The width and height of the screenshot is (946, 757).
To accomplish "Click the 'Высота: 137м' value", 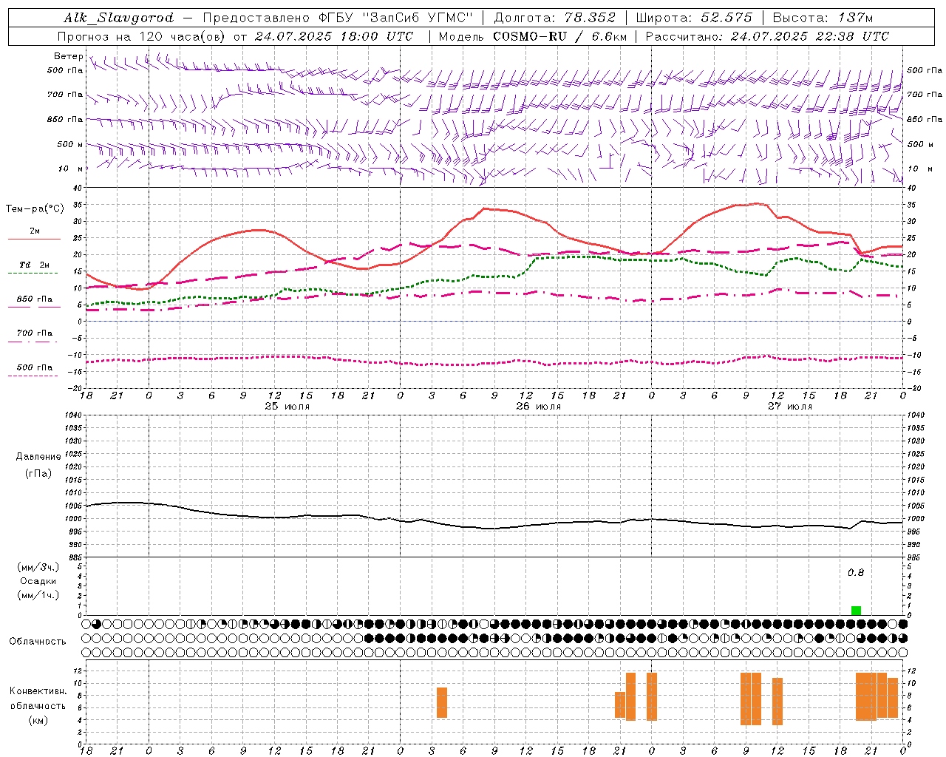I will (823, 18).
